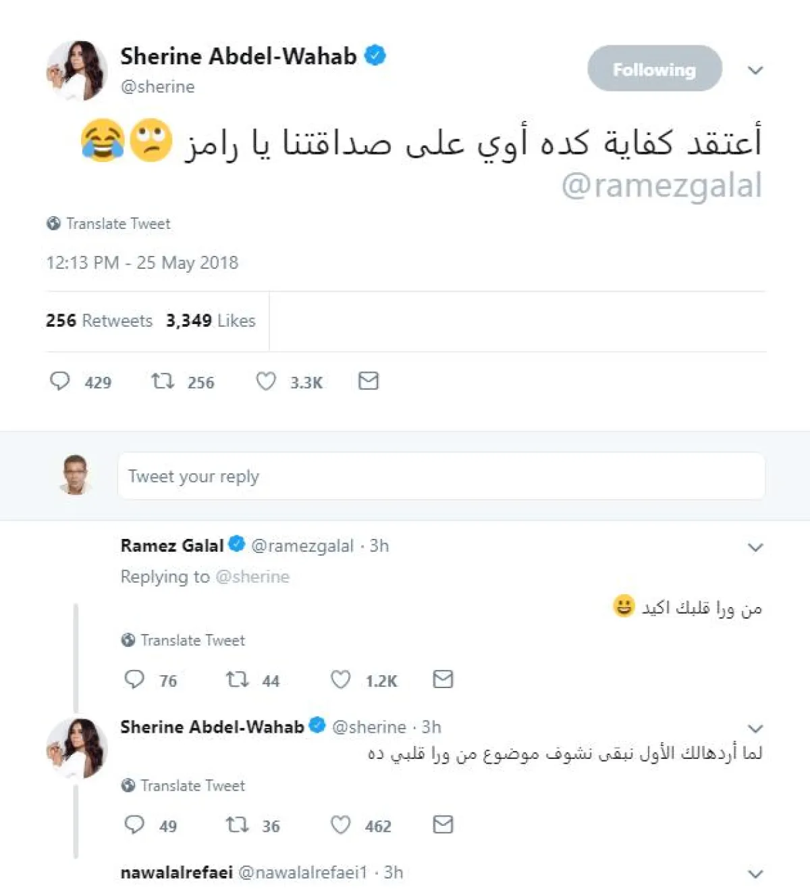Expand options chevron on Ramez Galal's reply

click(x=755, y=547)
